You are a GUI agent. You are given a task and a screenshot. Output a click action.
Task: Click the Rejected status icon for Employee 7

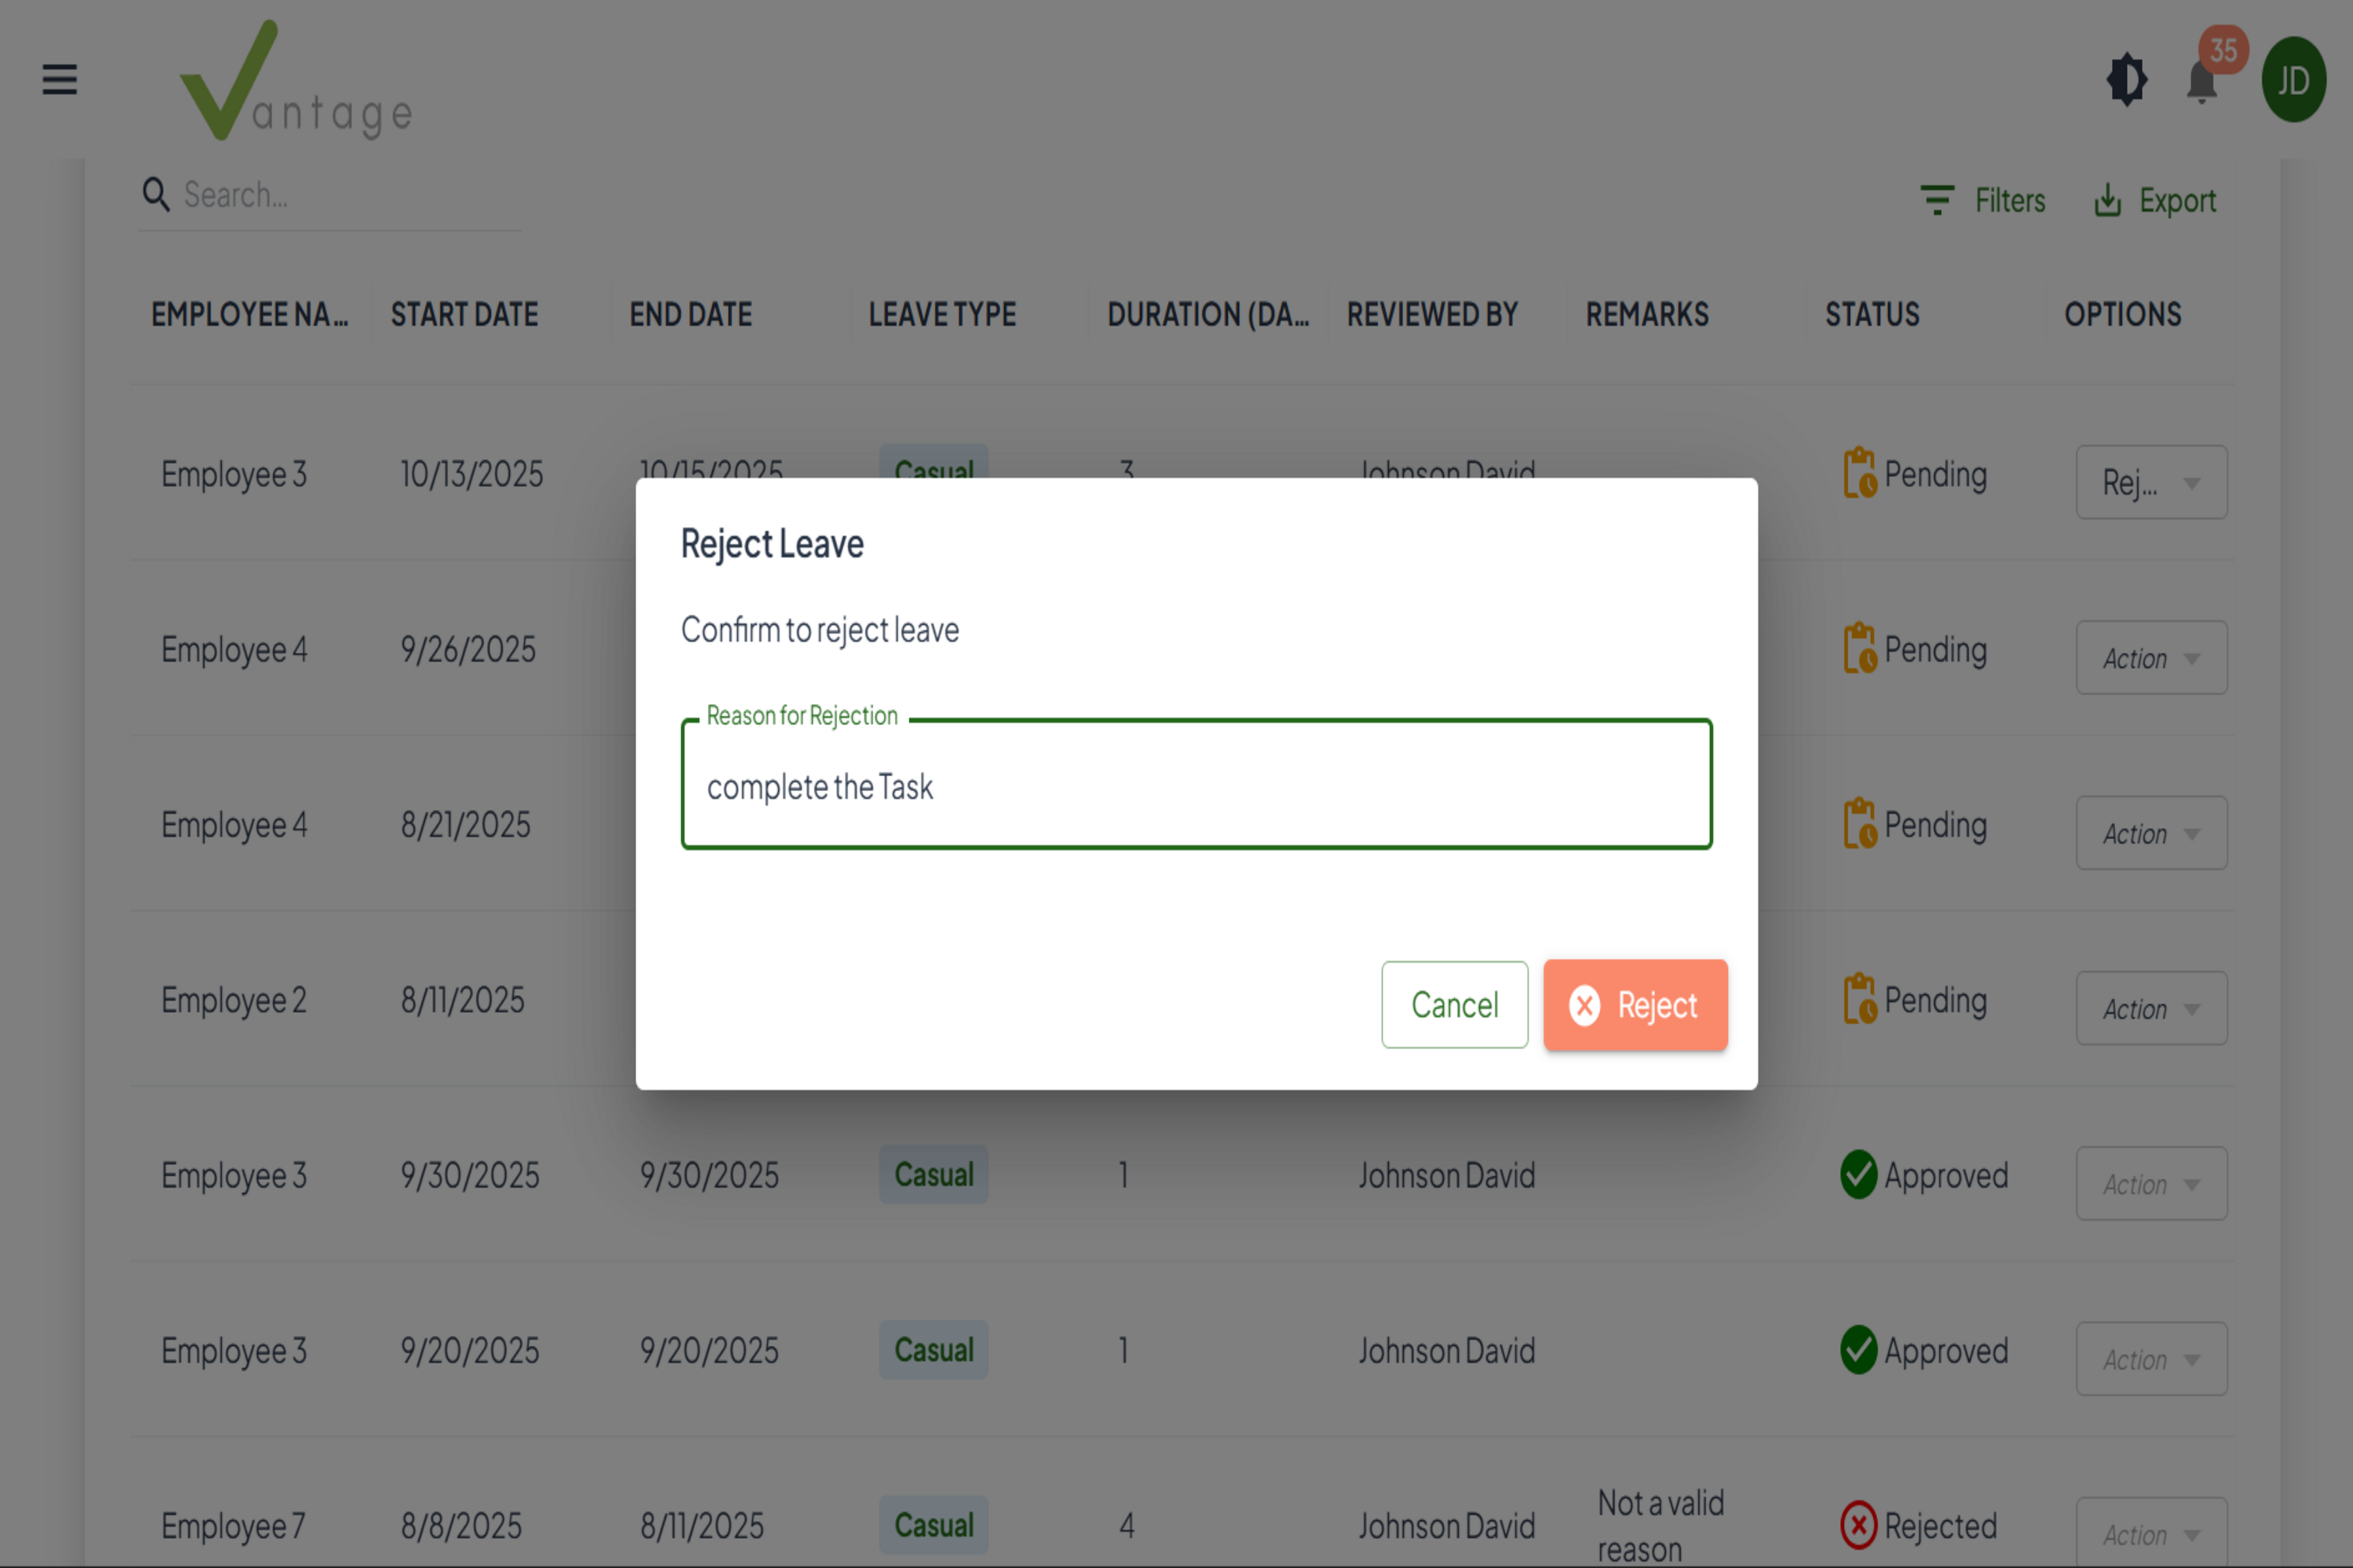pos(1859,1526)
